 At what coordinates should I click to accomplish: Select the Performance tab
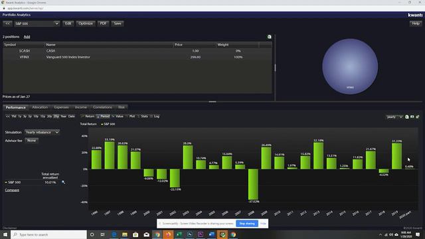pos(16,108)
